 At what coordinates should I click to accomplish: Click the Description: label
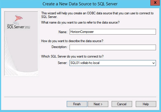[x=59, y=47]
